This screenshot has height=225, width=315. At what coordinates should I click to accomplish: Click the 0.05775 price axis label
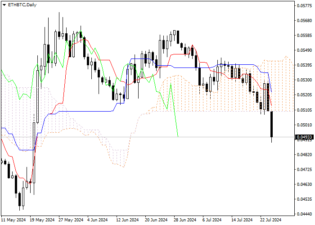point(304,5)
